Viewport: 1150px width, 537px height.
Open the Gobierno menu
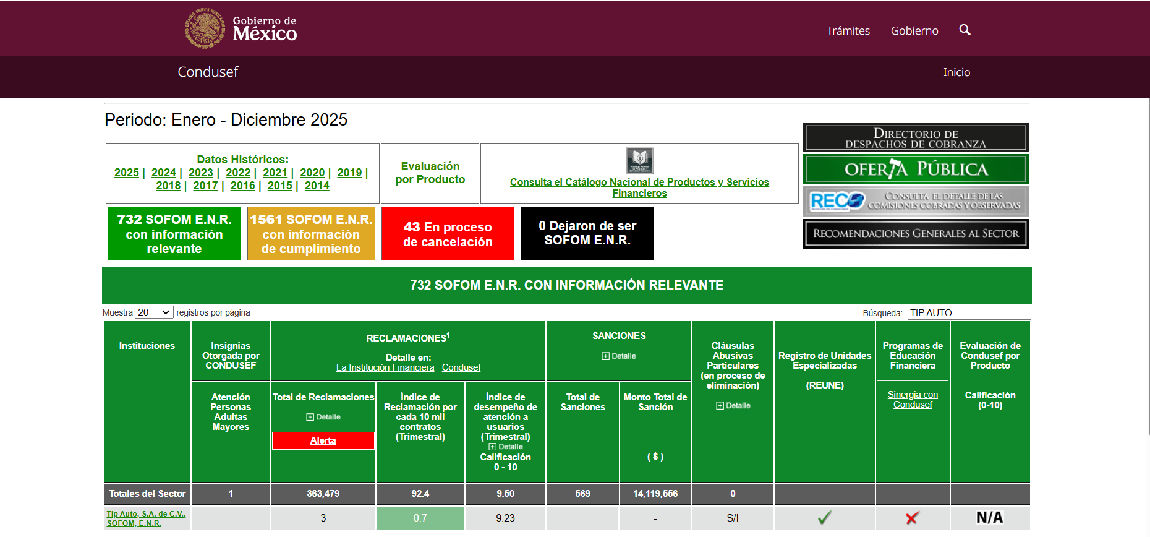(914, 30)
